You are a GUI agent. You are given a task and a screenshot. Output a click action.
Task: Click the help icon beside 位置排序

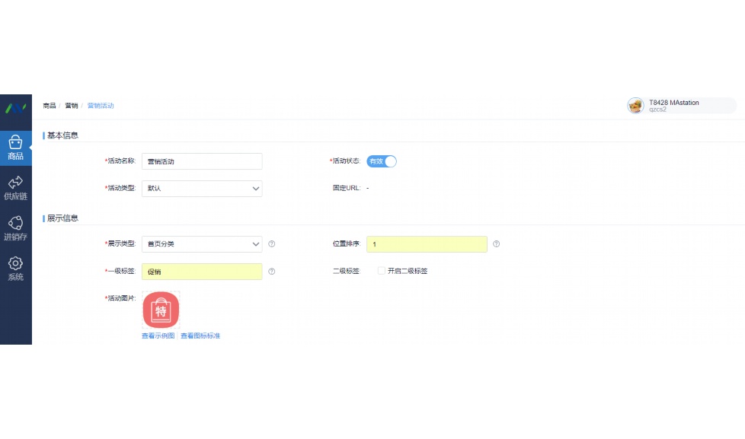[x=496, y=244]
